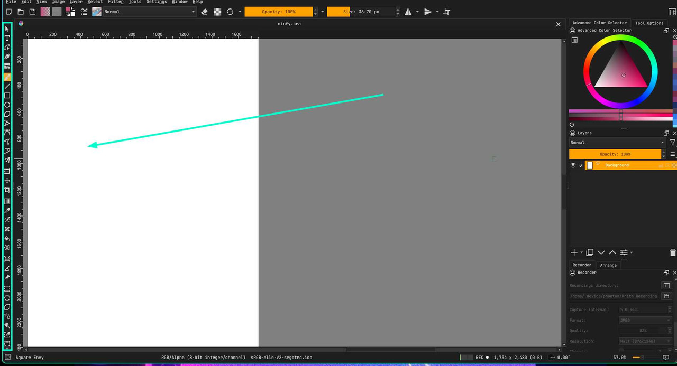Duplicate the current layer
Viewport: 677px width, 366px height.
tap(590, 252)
